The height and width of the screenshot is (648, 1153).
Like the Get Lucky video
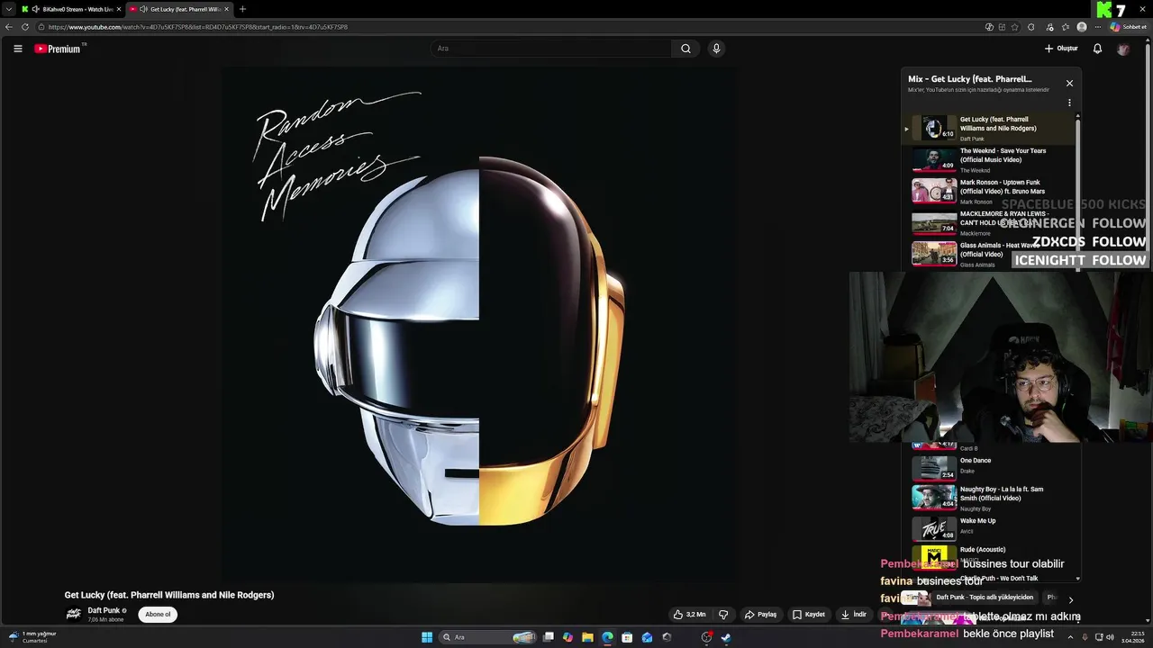tap(690, 615)
